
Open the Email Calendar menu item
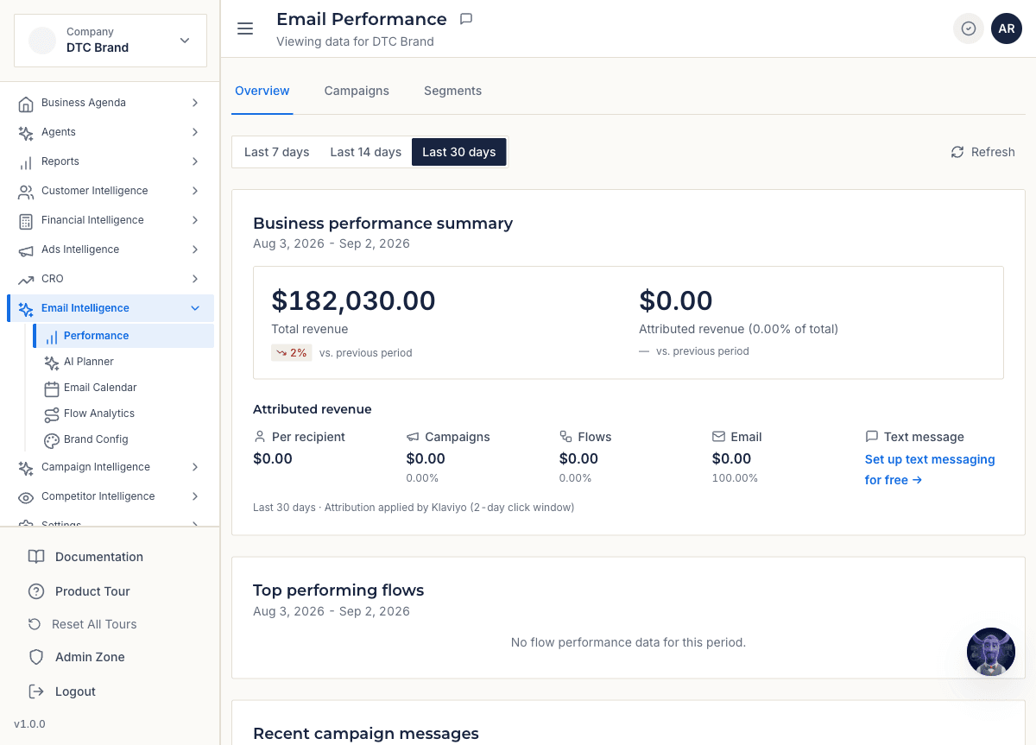(x=123, y=388)
